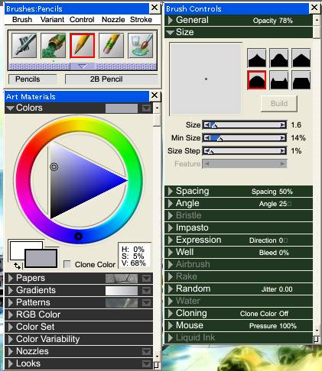322x371 pixels.
Task: Pick the watercolor palette brush icon
Action: coord(141,46)
